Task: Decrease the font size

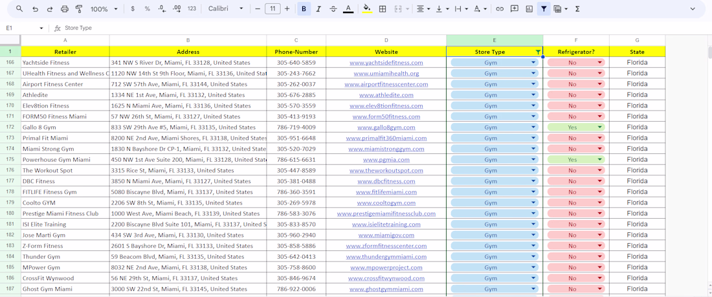Action: (x=258, y=8)
